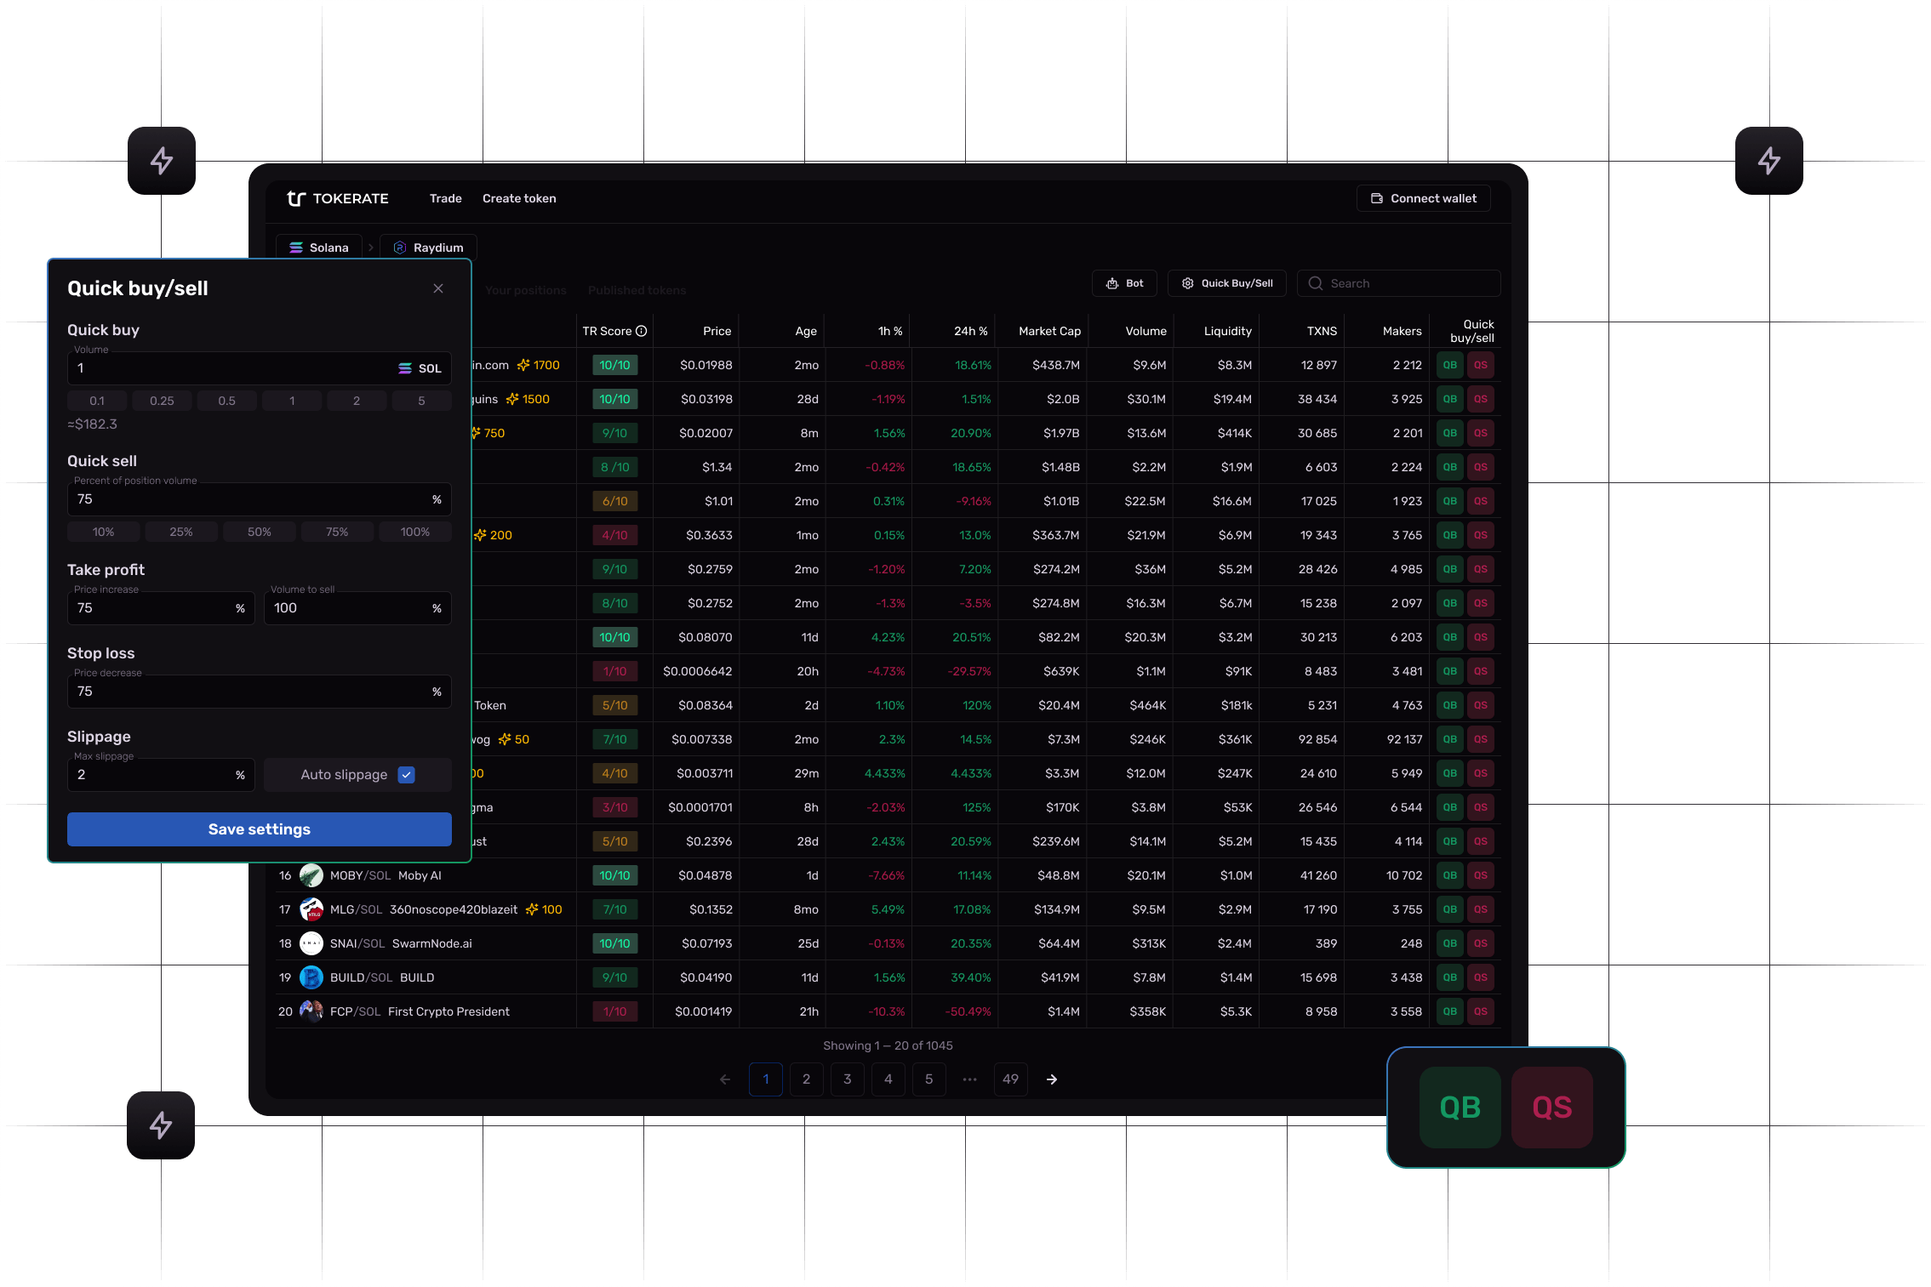Click the lightning bolt badge at bottom left
The width and height of the screenshot is (1931, 1287).
click(161, 1125)
